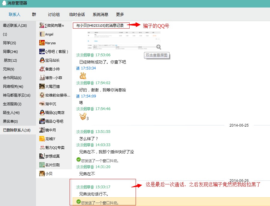The width and height of the screenshot is (270, 206).
Task: Select contact name Marysa in list
Action: point(50,43)
